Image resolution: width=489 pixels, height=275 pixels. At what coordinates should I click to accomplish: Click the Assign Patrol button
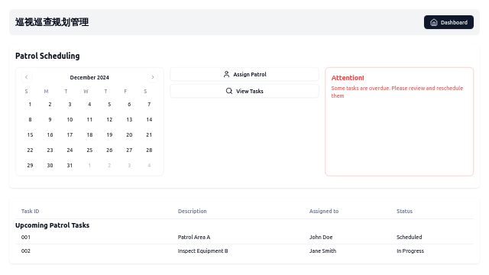pos(244,74)
